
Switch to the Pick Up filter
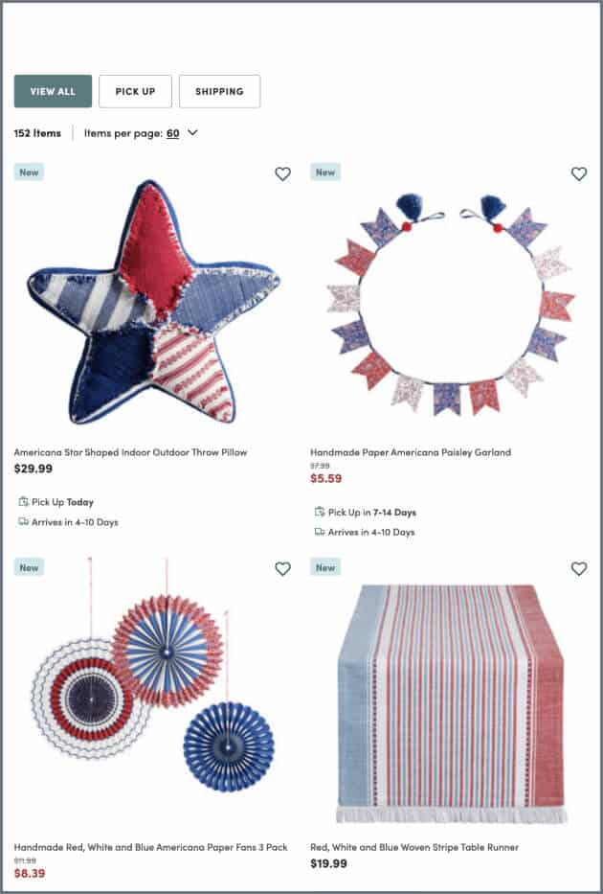[135, 91]
